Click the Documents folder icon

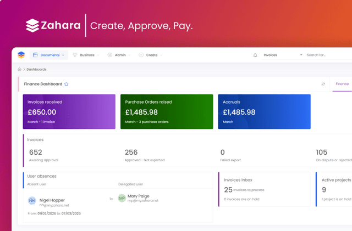click(35, 55)
